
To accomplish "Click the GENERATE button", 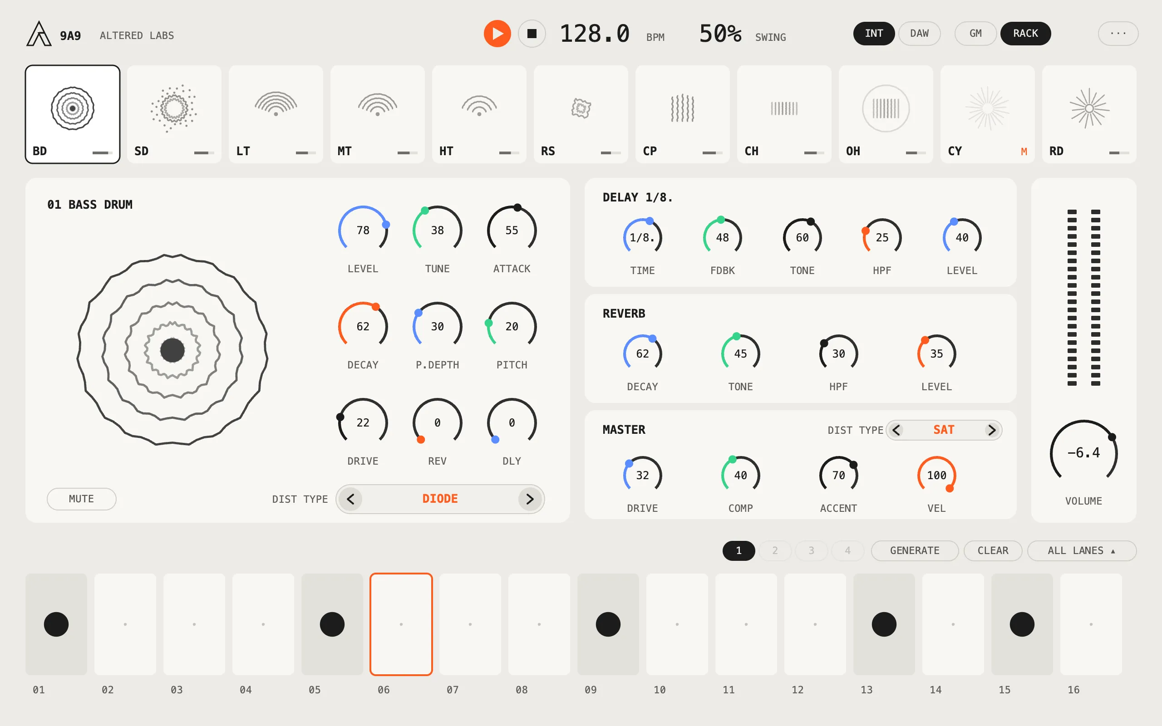I will point(915,551).
